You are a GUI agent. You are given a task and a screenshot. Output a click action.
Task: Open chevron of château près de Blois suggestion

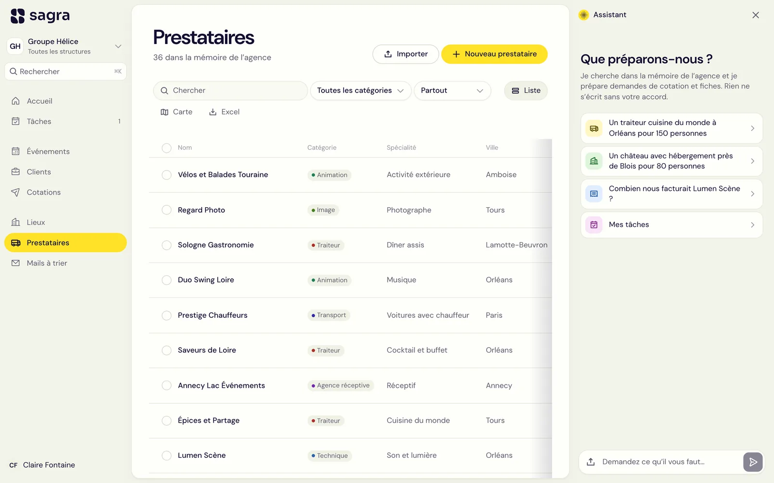(x=752, y=161)
